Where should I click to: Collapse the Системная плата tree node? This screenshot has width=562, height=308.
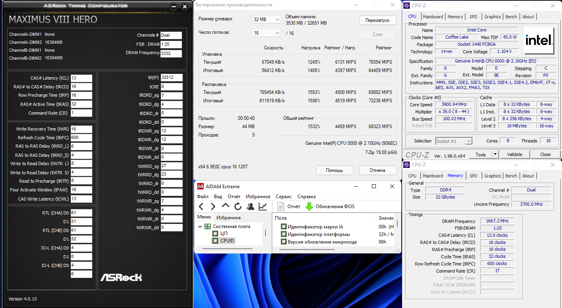tap(200, 226)
